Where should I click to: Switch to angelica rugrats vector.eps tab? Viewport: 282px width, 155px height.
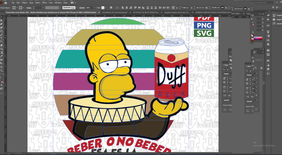(177, 13)
